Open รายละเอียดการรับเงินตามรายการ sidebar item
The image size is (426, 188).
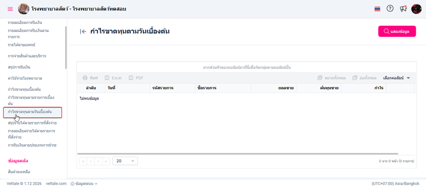click(28, 34)
